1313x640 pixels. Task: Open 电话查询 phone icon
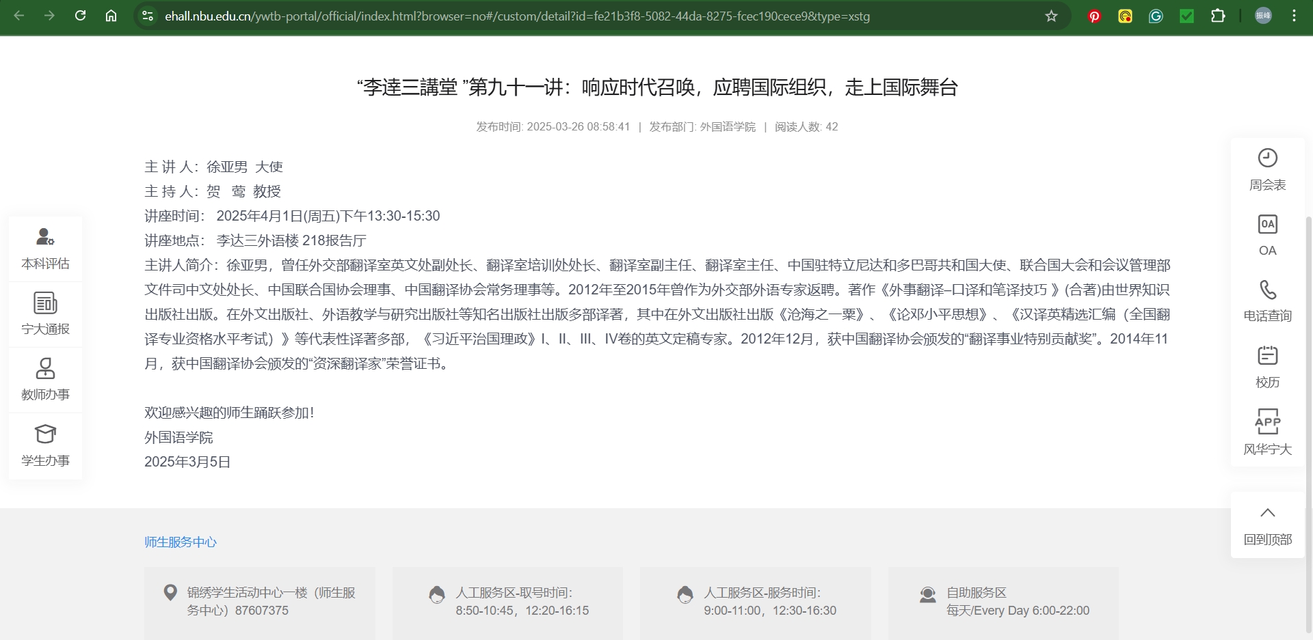[1267, 290]
